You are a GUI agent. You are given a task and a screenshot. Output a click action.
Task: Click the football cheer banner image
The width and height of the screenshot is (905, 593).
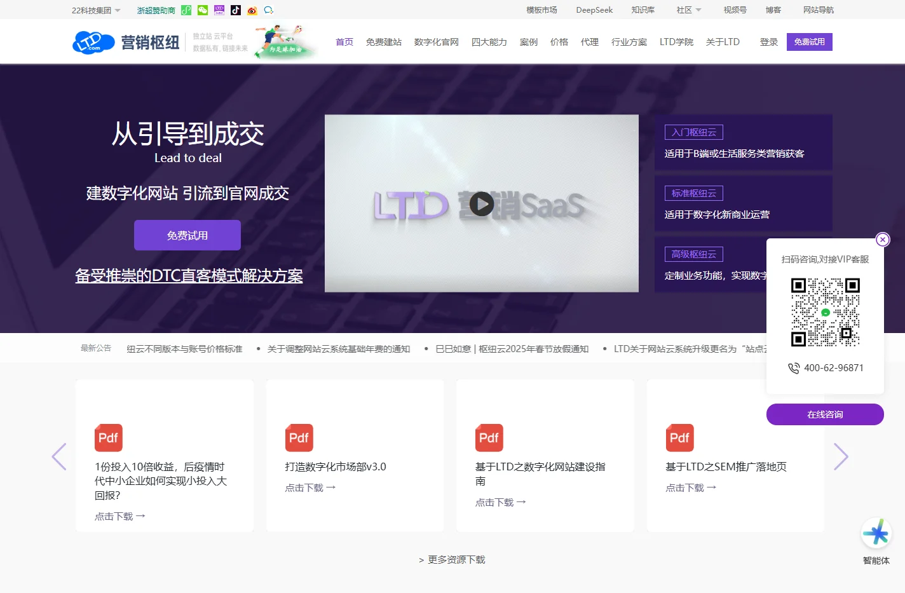click(x=286, y=42)
